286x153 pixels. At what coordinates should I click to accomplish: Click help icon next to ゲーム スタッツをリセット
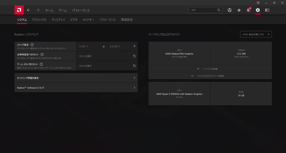41,64
